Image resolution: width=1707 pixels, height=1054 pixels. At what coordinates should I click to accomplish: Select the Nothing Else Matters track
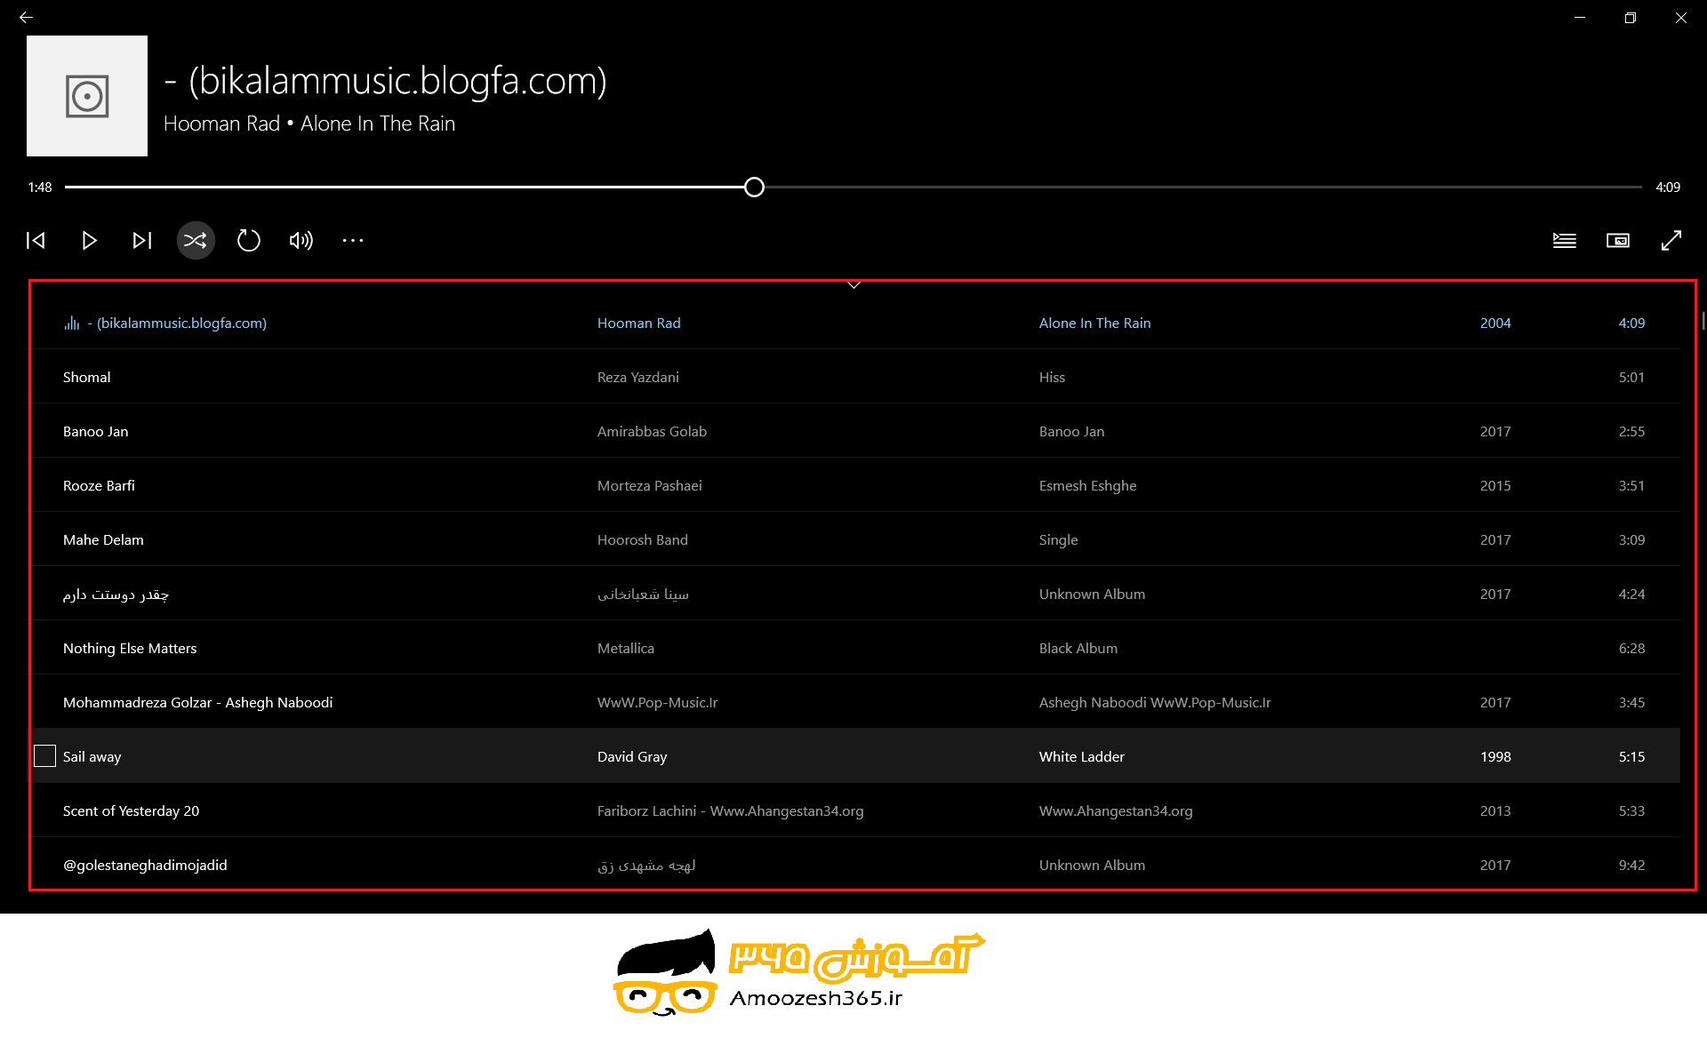click(130, 649)
